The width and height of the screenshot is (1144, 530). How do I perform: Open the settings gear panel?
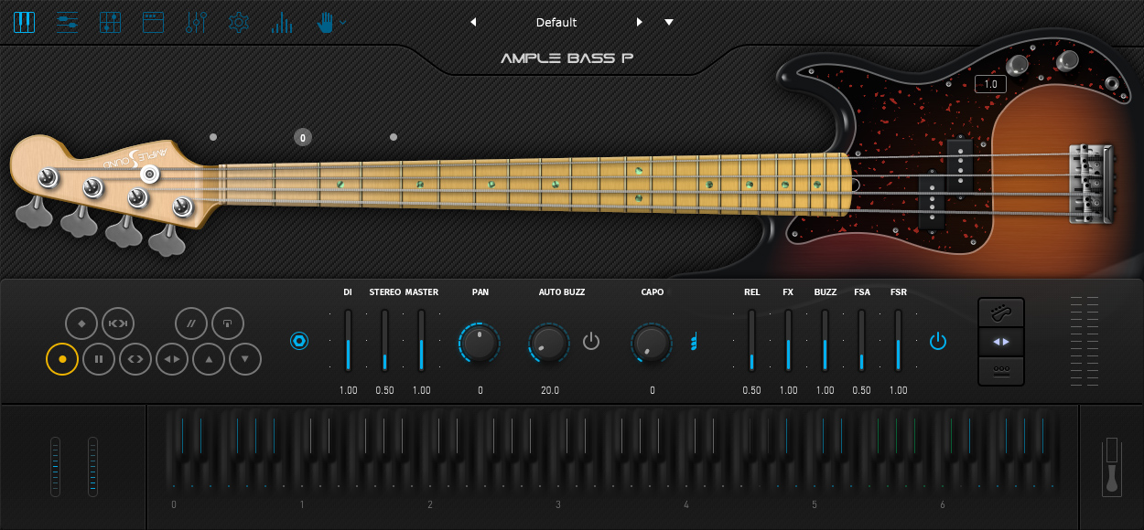(238, 22)
